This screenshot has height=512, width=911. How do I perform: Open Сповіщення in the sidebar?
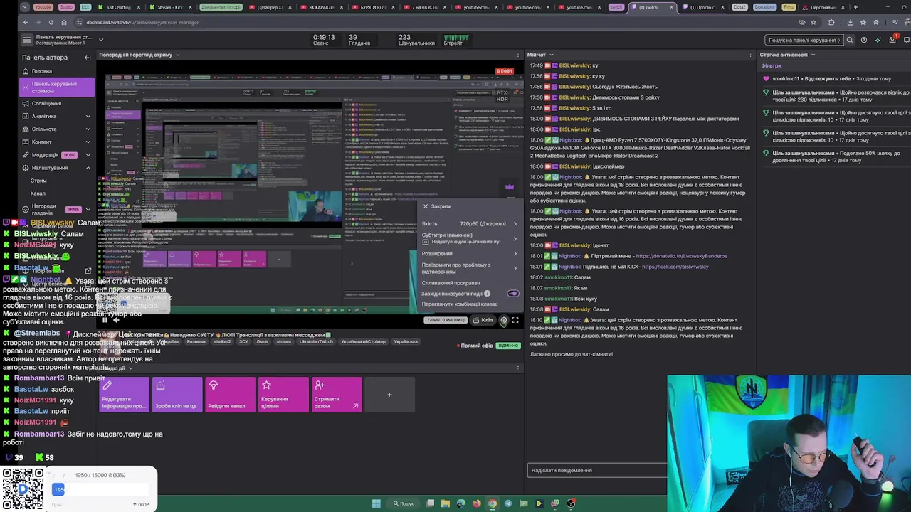tap(57, 103)
